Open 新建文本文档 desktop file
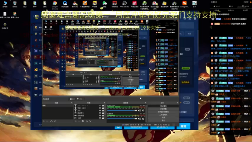Image resolution: width=252 pixels, height=142 pixels. pyautogui.click(x=5, y=15)
